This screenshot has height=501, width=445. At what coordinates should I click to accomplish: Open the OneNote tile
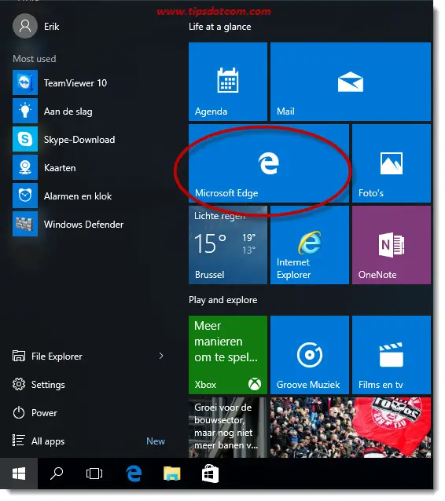(392, 245)
